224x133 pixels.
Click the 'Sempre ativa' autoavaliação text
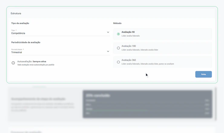pyautogui.click(x=39, y=61)
